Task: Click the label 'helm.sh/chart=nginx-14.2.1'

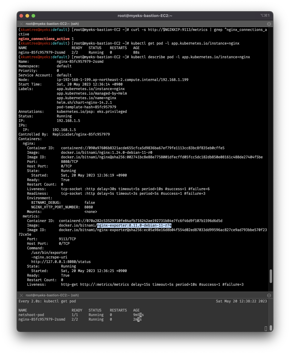Action: point(84,103)
